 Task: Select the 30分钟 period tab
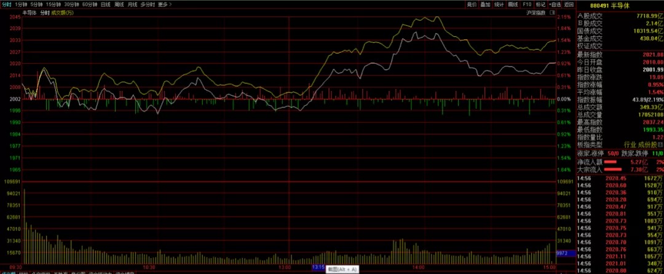click(x=71, y=4)
